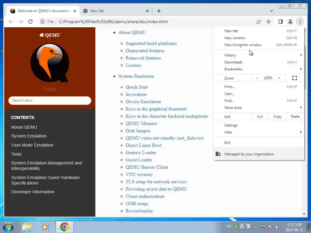This screenshot has width=311, height=233.
Task: Click the QEMU bird logo image
Action: tap(50, 63)
